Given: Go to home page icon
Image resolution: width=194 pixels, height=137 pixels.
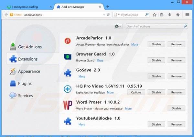Looking at the screenshot, I should point(178,15).
